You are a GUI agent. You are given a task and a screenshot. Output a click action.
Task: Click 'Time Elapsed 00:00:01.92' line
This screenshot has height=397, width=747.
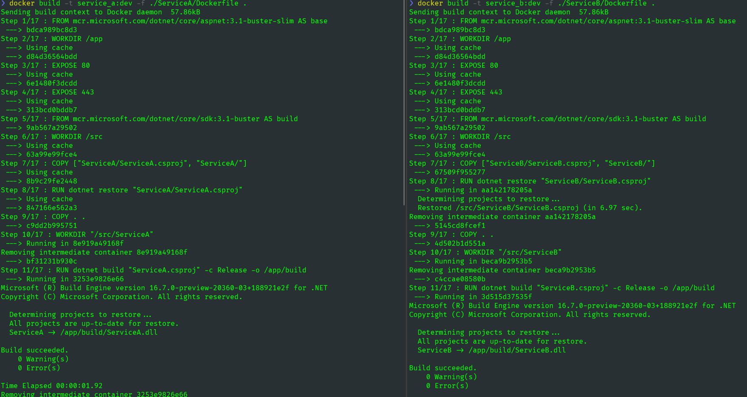[52, 386]
